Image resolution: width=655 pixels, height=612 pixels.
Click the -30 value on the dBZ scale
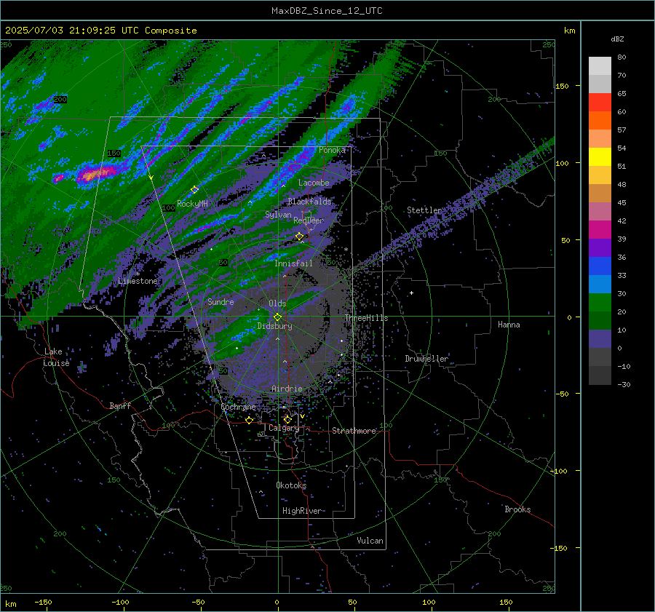[624, 384]
